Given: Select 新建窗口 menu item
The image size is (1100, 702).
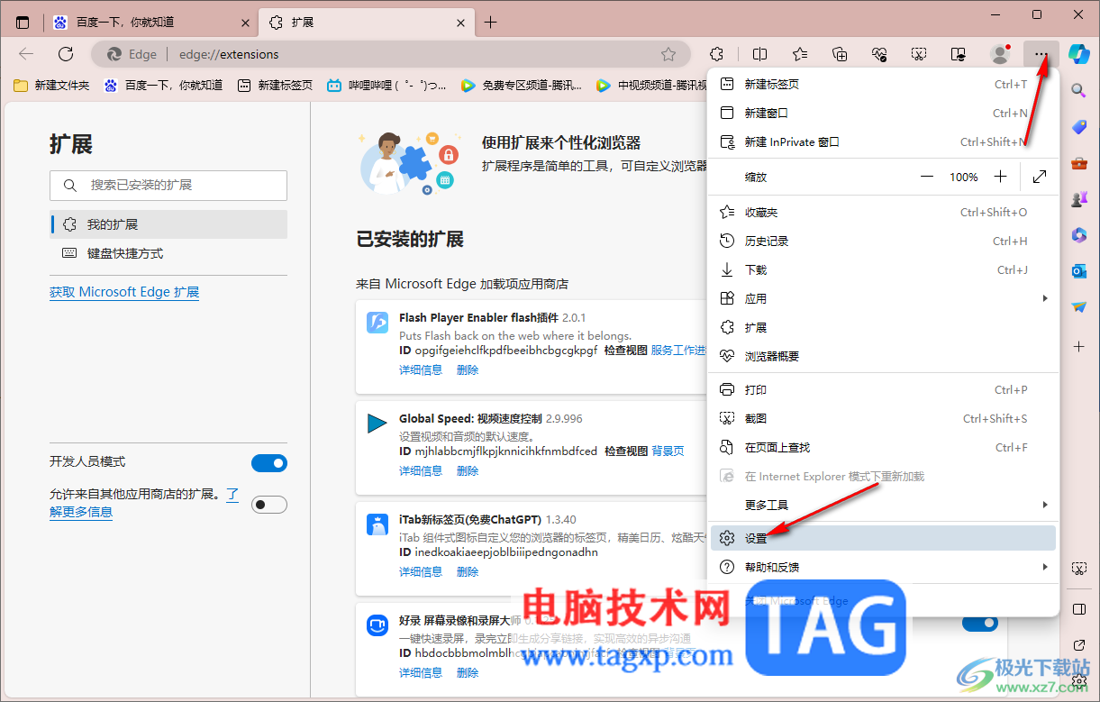Looking at the screenshot, I should [883, 113].
